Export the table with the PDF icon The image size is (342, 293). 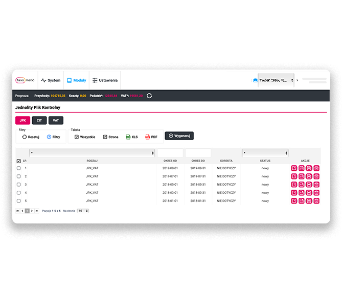pos(148,137)
